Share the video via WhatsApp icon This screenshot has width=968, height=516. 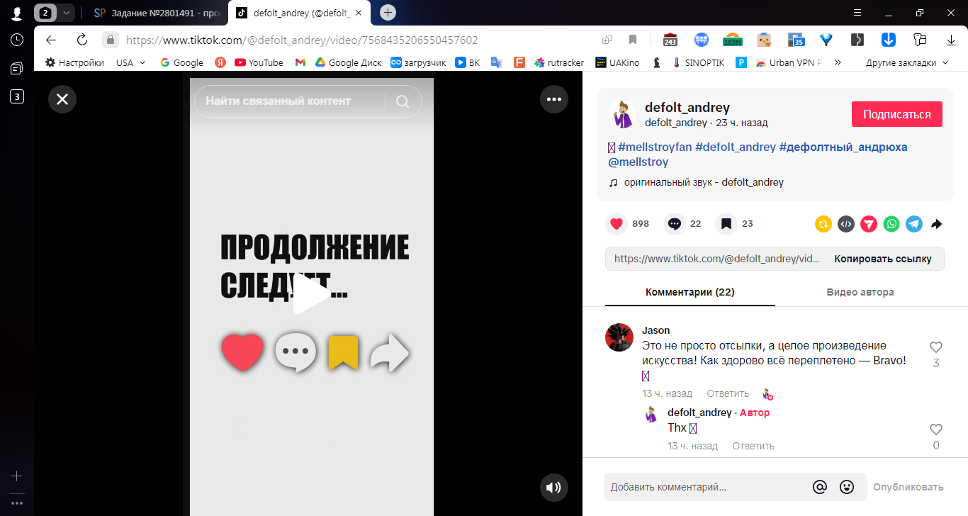tap(891, 224)
